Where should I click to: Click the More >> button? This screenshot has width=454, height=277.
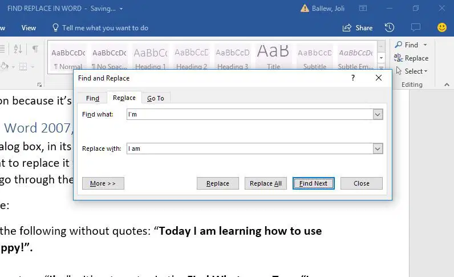click(x=103, y=183)
